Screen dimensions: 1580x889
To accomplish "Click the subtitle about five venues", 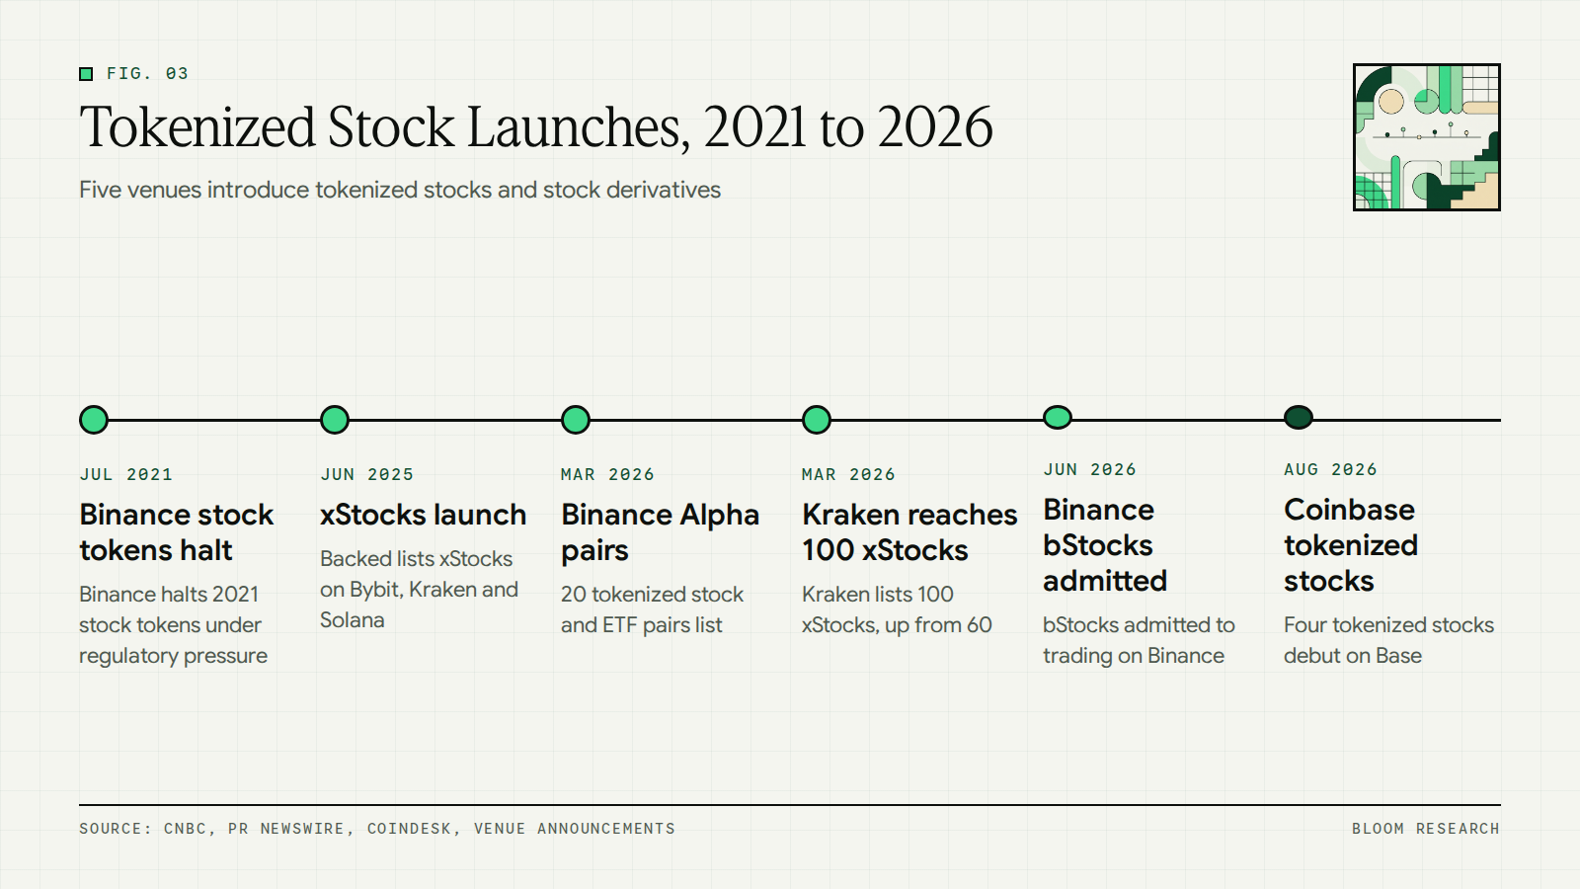I will [x=400, y=190].
